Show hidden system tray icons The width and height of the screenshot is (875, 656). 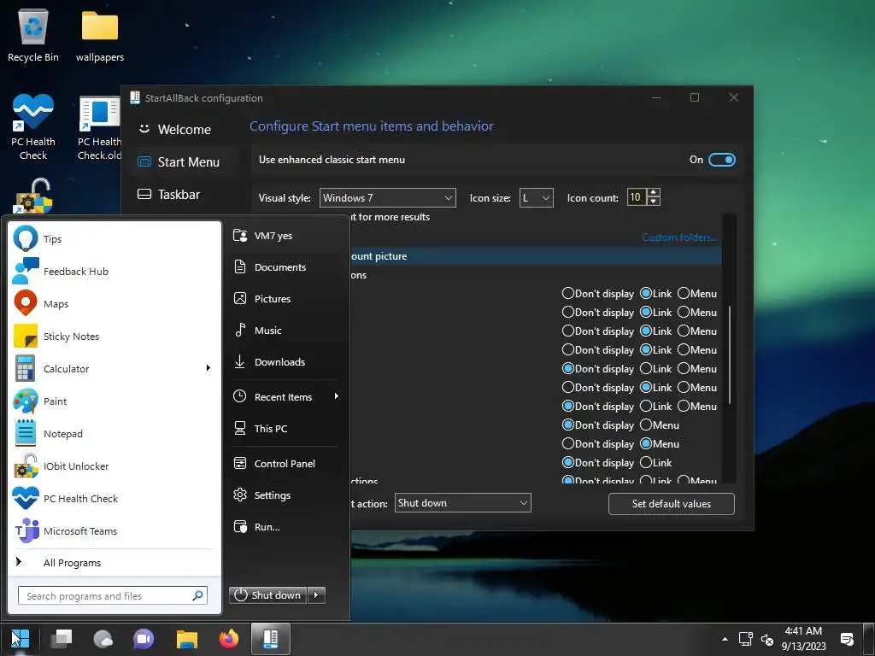725,639
